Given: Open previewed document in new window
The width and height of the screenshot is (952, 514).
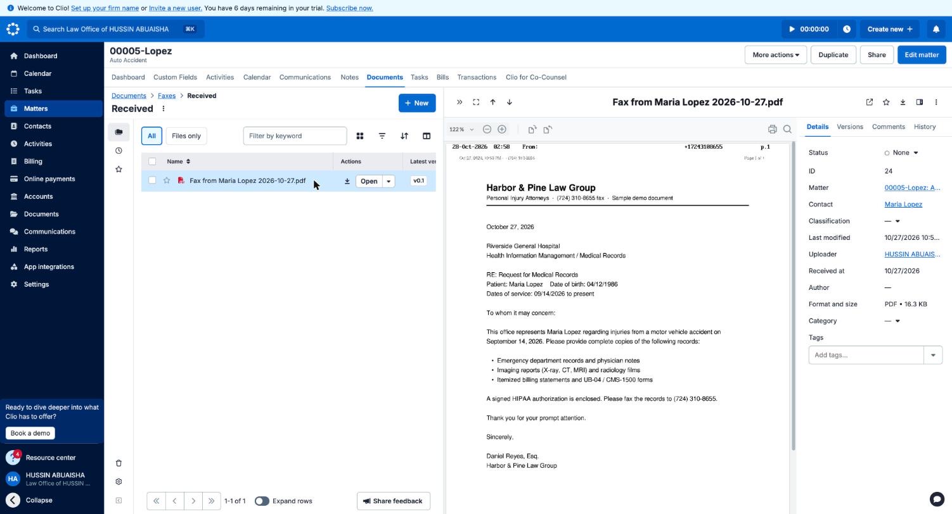Looking at the screenshot, I should pos(870,103).
